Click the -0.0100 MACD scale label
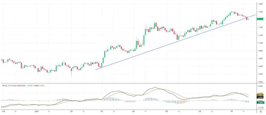The width and height of the screenshot is (266, 115). (x=260, y=108)
